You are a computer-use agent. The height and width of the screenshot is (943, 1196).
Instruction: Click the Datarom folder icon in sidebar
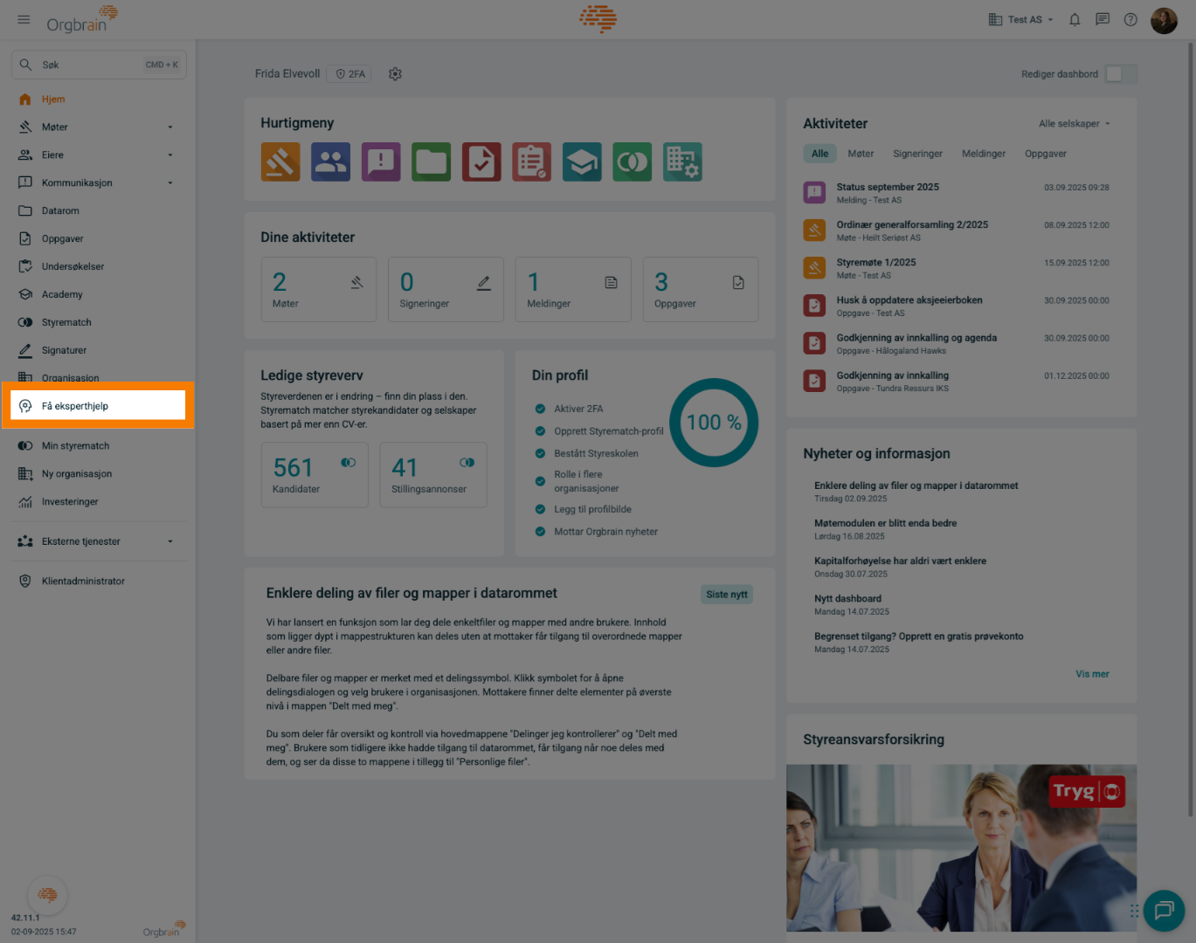coord(25,211)
